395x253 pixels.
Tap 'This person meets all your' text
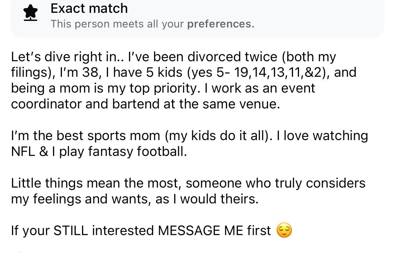coord(117,24)
